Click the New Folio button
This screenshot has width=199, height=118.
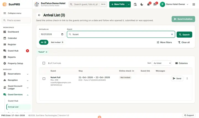click(118, 4)
